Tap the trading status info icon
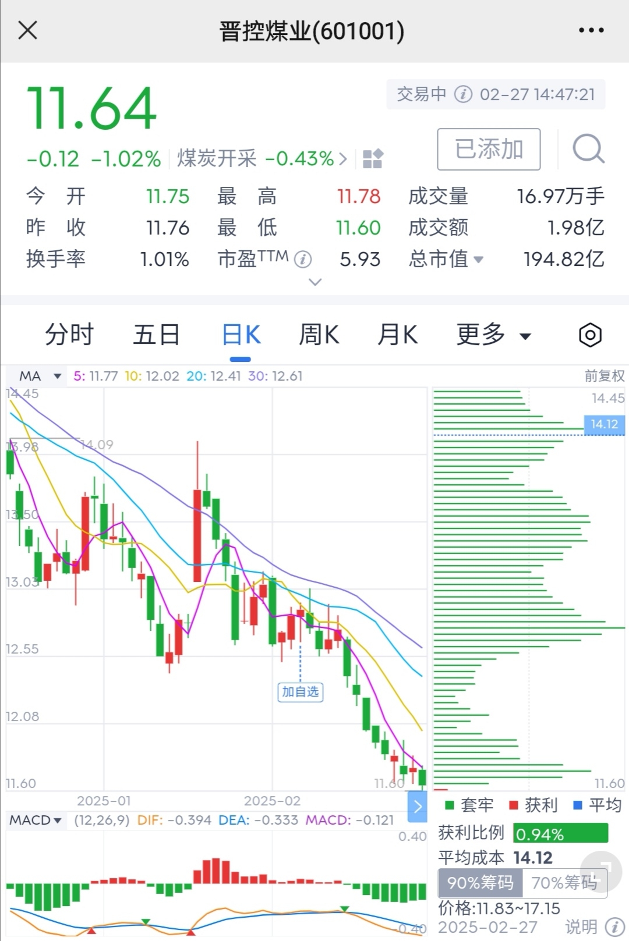The width and height of the screenshot is (629, 941). 463,94
